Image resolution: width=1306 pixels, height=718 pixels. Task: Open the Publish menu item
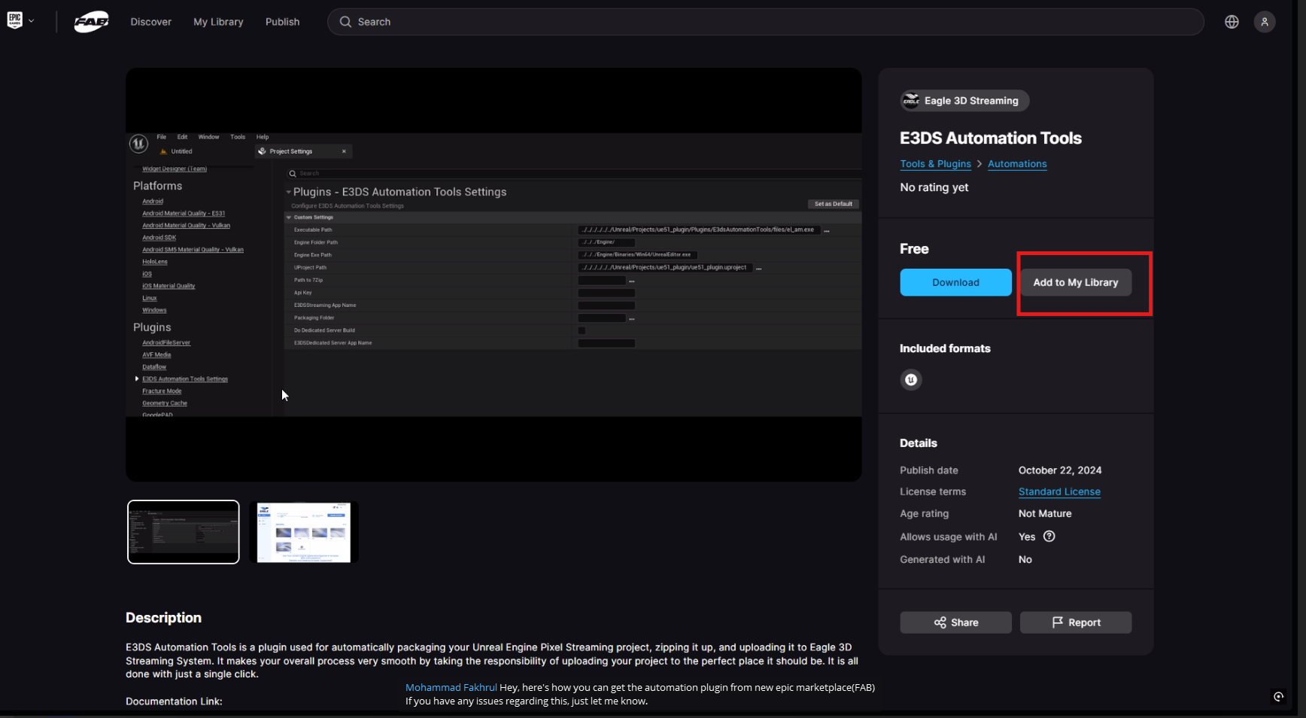(282, 22)
